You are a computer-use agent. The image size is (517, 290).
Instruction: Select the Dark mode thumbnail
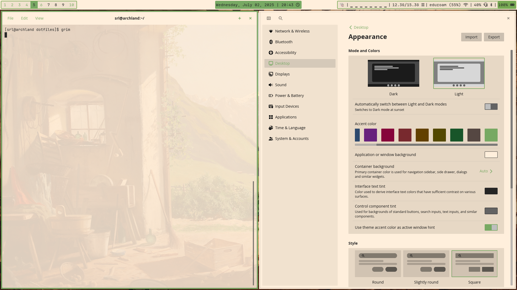point(393,73)
